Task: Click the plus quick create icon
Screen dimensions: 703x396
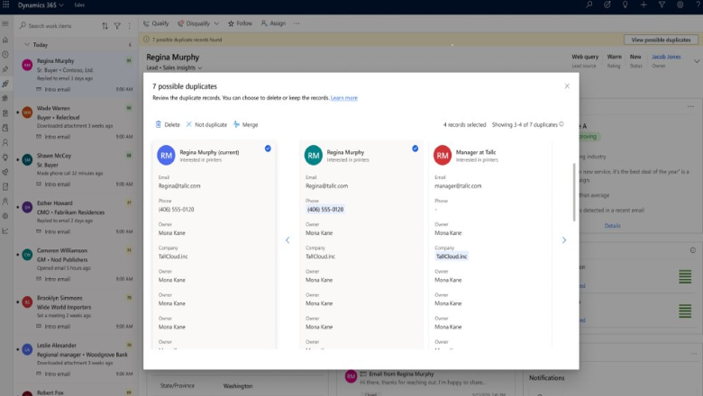Action: point(644,4)
